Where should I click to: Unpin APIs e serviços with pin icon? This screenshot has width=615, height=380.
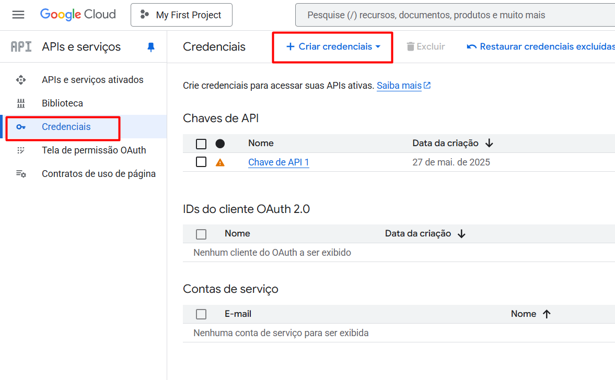[150, 47]
